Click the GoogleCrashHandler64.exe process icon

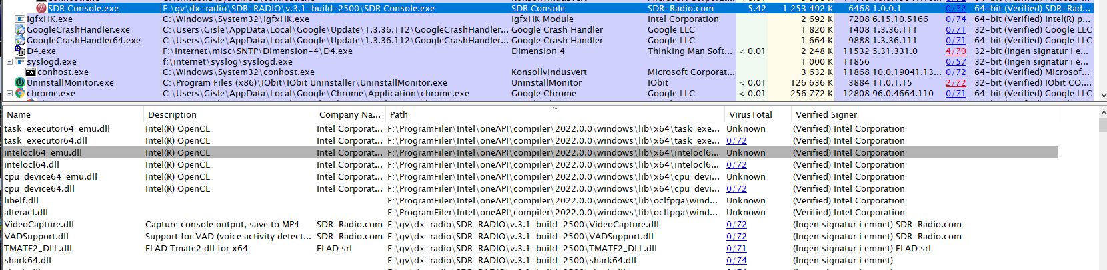(21, 41)
